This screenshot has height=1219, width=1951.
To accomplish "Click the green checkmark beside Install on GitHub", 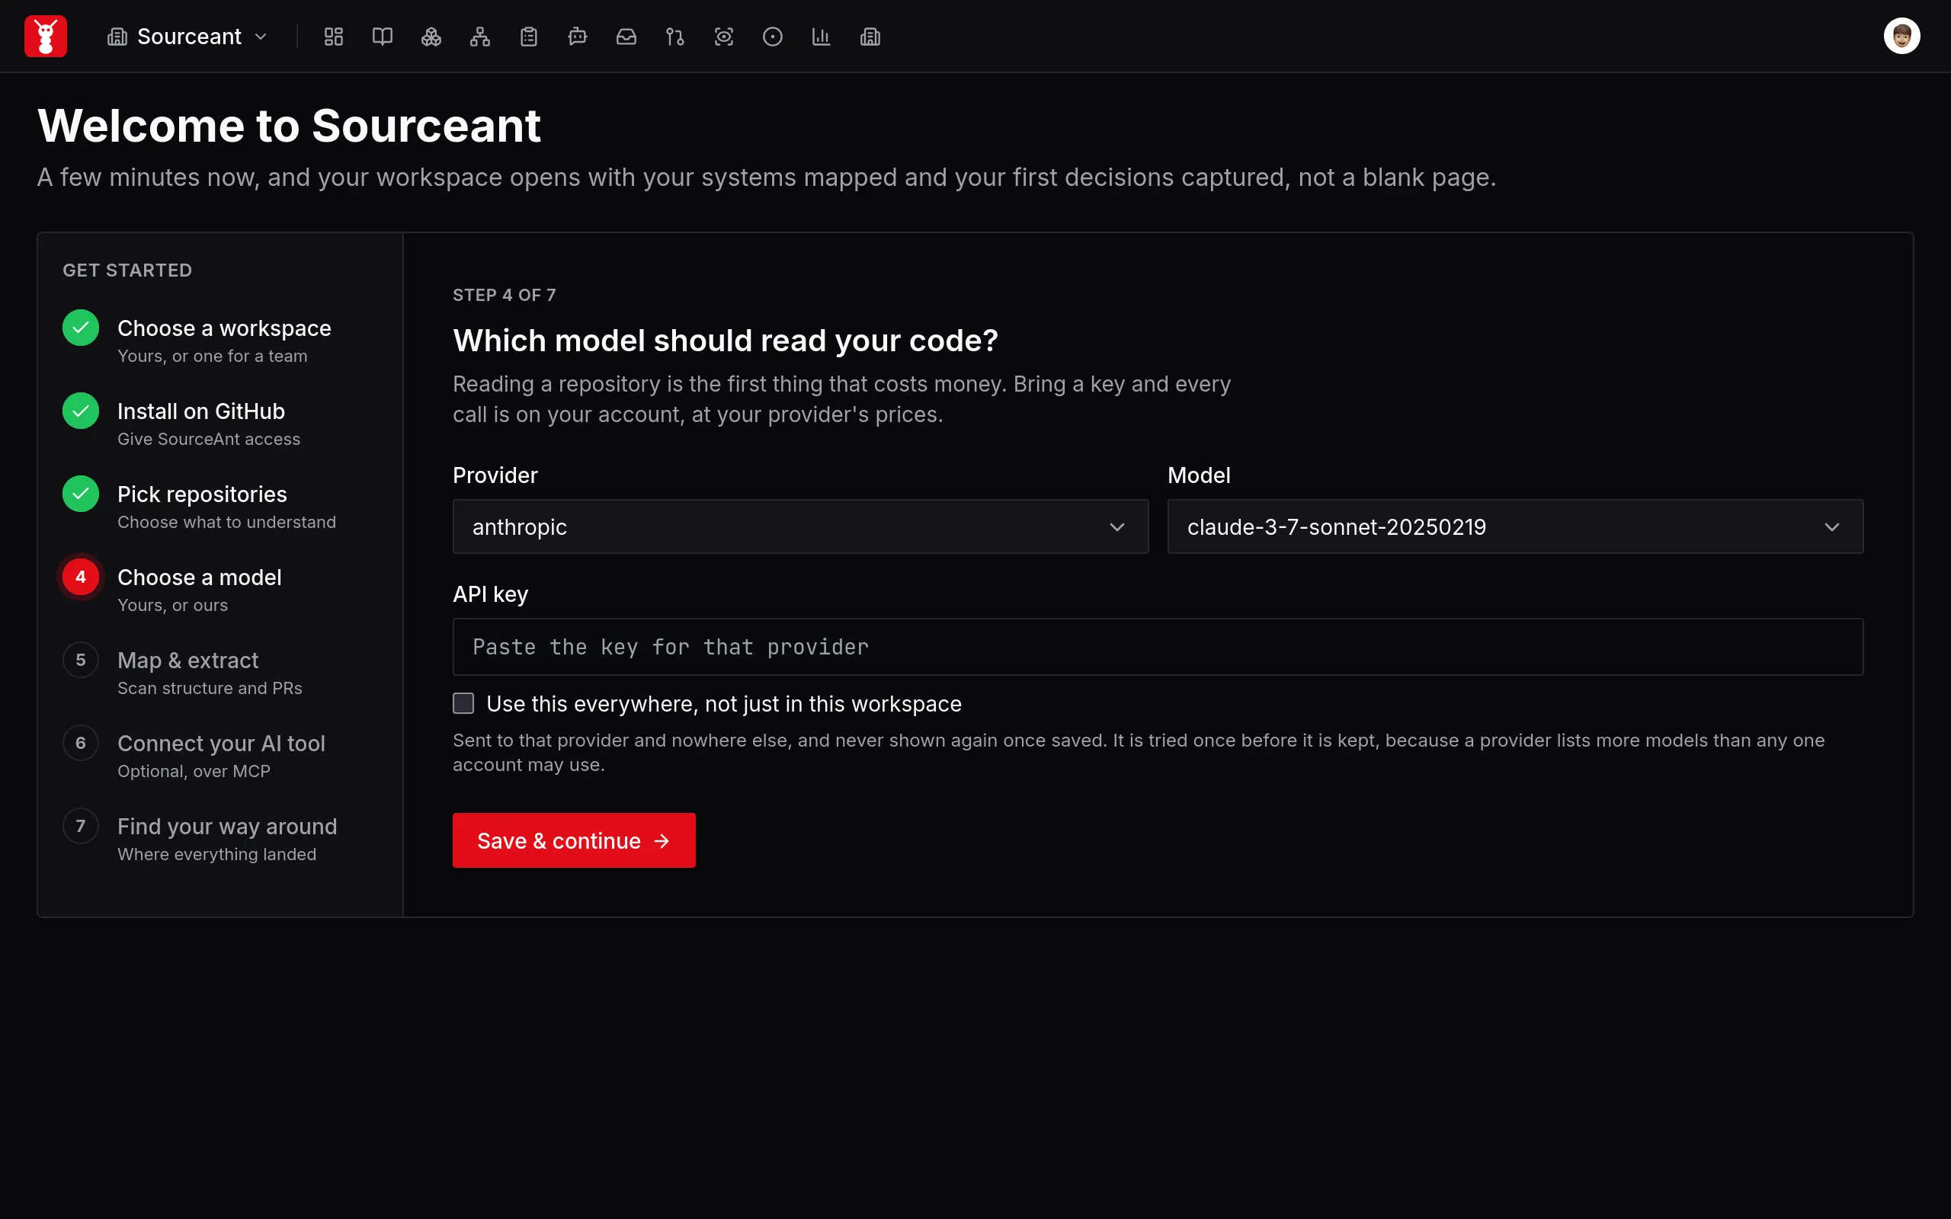I will 81,411.
